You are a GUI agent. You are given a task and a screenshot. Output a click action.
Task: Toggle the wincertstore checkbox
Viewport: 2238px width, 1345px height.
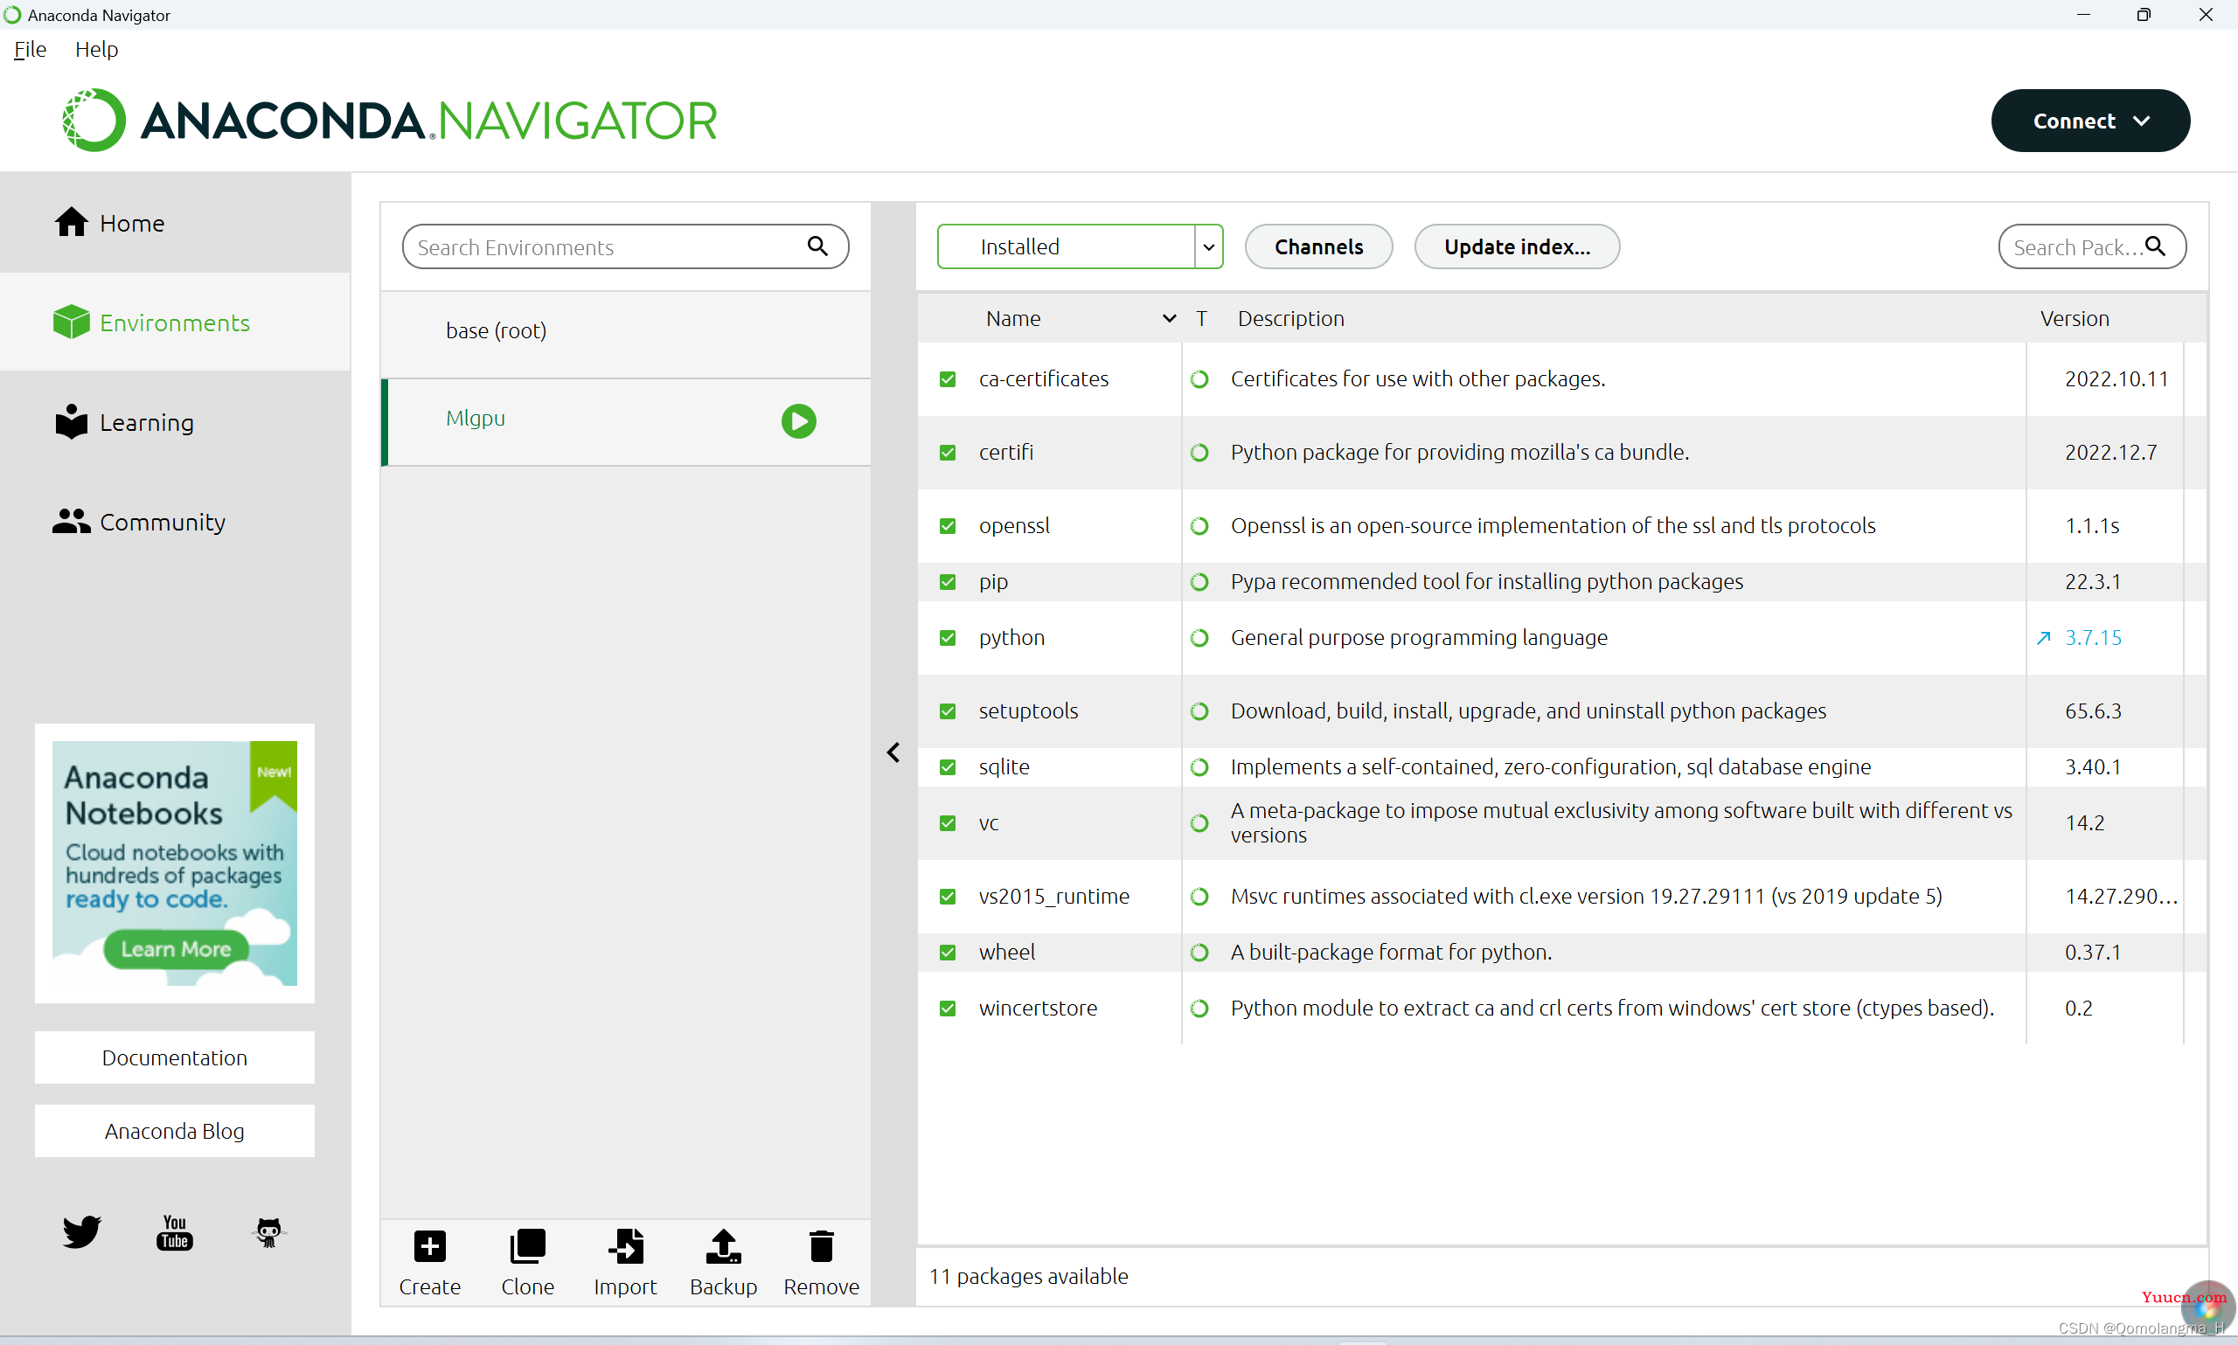(948, 1009)
